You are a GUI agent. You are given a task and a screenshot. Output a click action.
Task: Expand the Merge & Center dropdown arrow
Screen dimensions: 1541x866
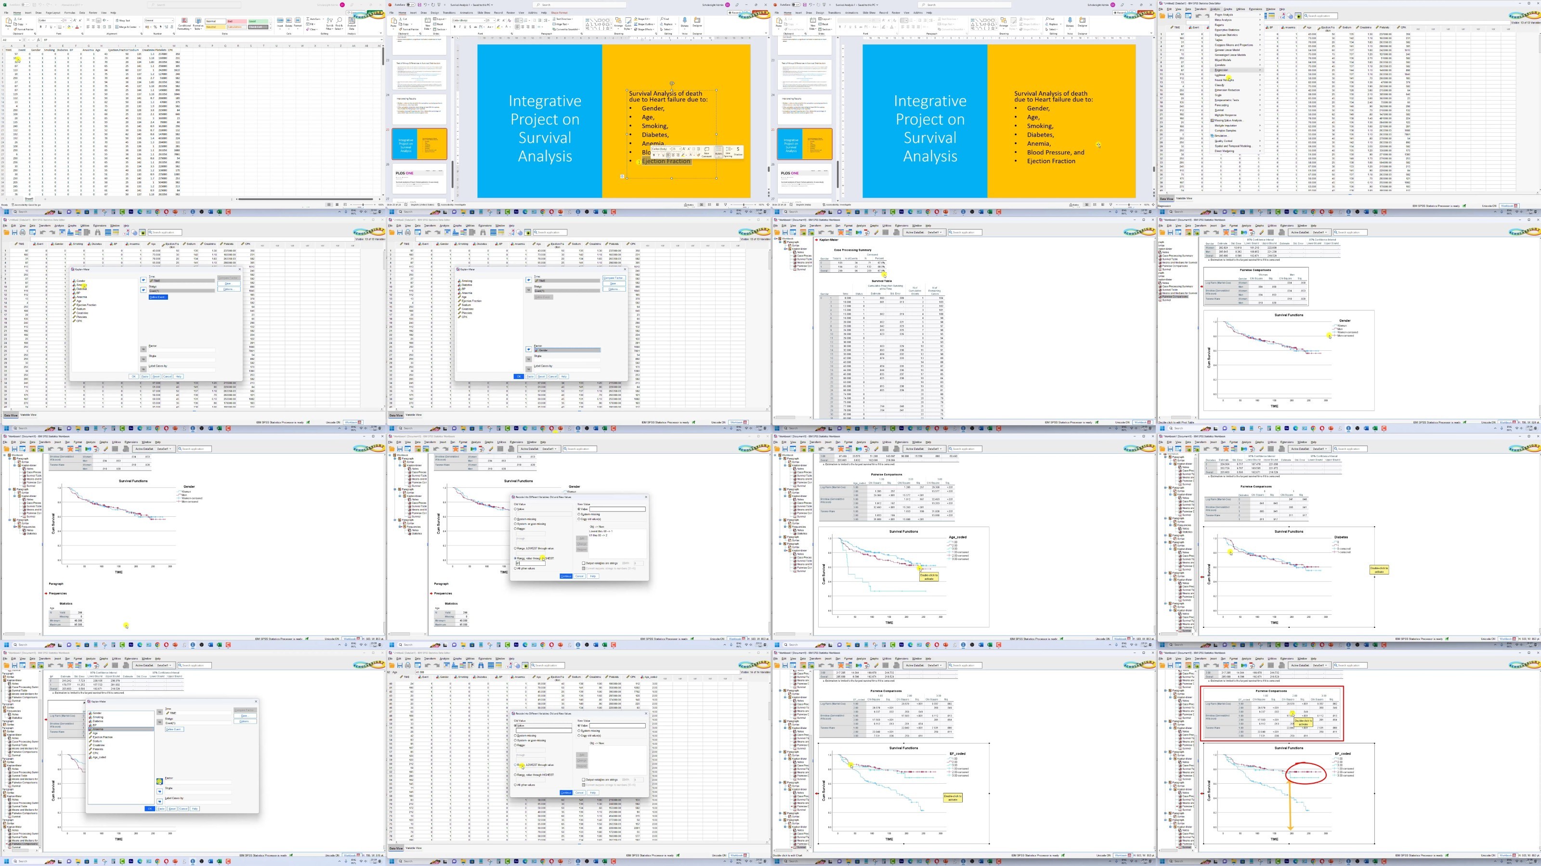pyautogui.click(x=140, y=27)
